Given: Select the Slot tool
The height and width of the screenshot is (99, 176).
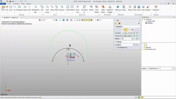Looking at the screenshot, I should click(42, 8).
